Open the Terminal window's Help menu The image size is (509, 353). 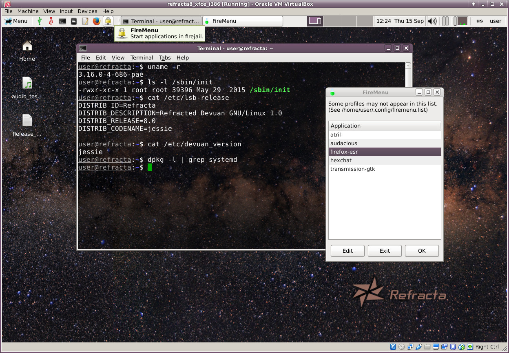(x=182, y=58)
